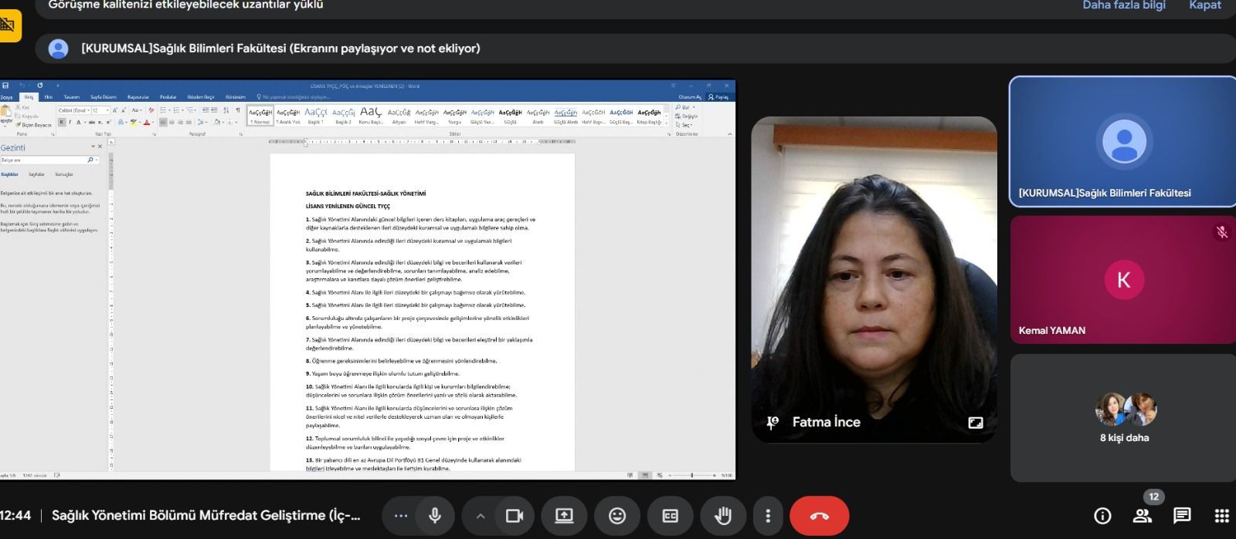Open the emoji reactions panel

617,516
